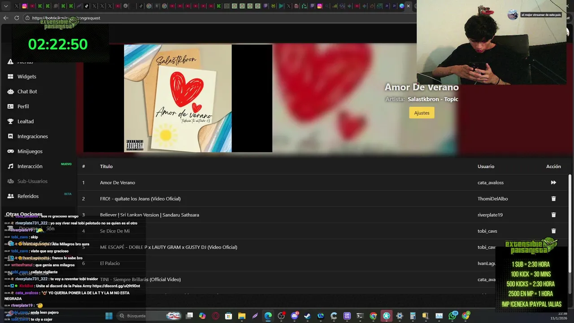The width and height of the screenshot is (574, 323).
Task: Click the user riverplate19 in the table
Action: point(490,215)
